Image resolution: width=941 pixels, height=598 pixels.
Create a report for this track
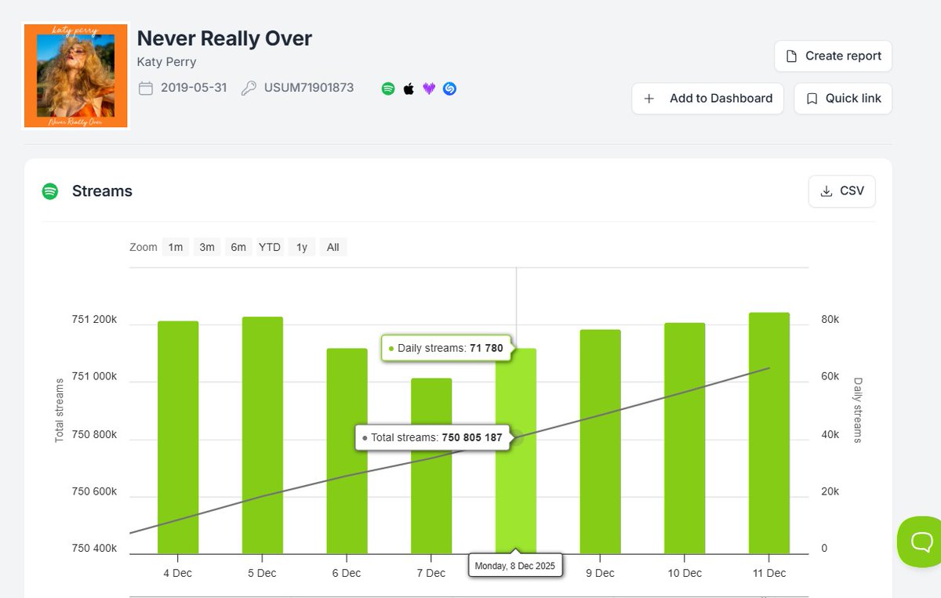click(x=833, y=56)
